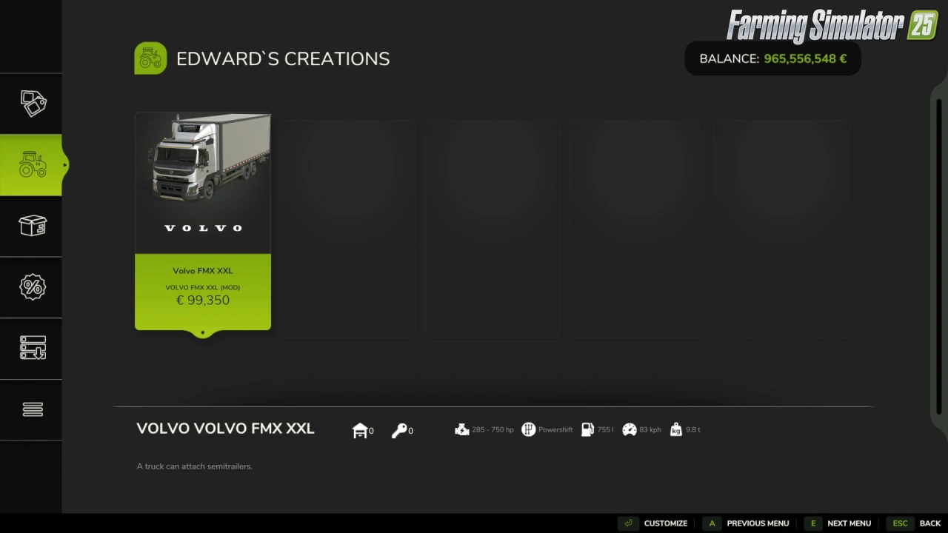Go to Next Menu
This screenshot has height=533, width=948.
pos(838,523)
